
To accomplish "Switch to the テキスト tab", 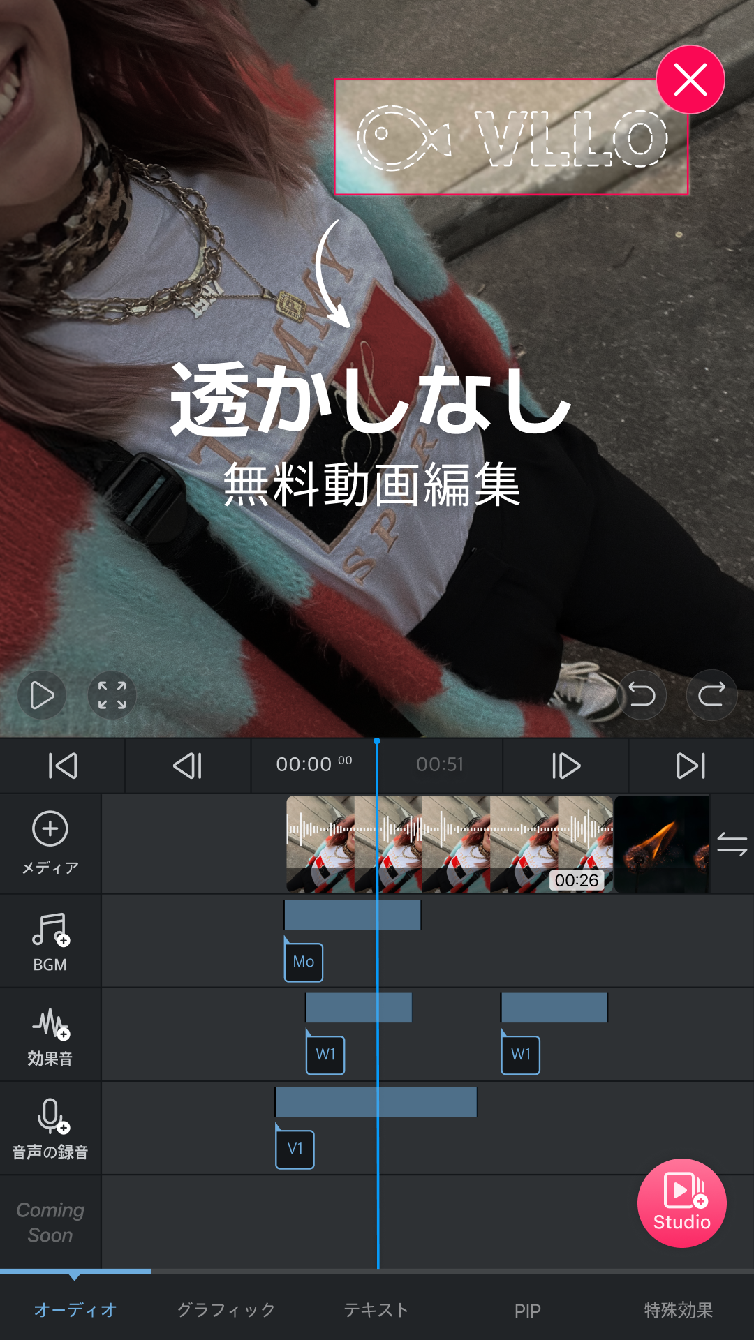I will (x=377, y=1310).
